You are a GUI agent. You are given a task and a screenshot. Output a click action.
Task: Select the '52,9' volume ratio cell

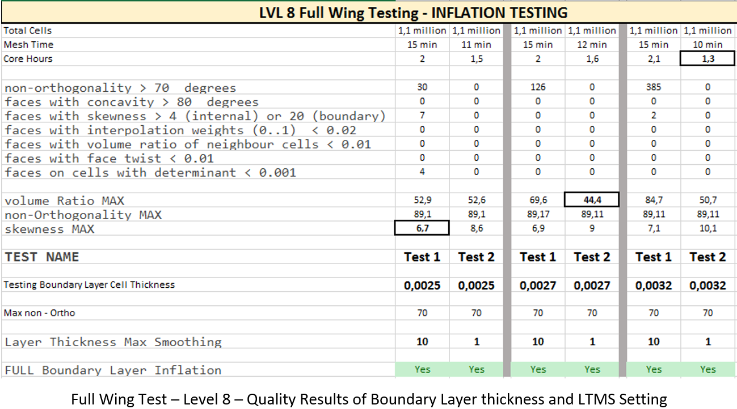tap(422, 200)
